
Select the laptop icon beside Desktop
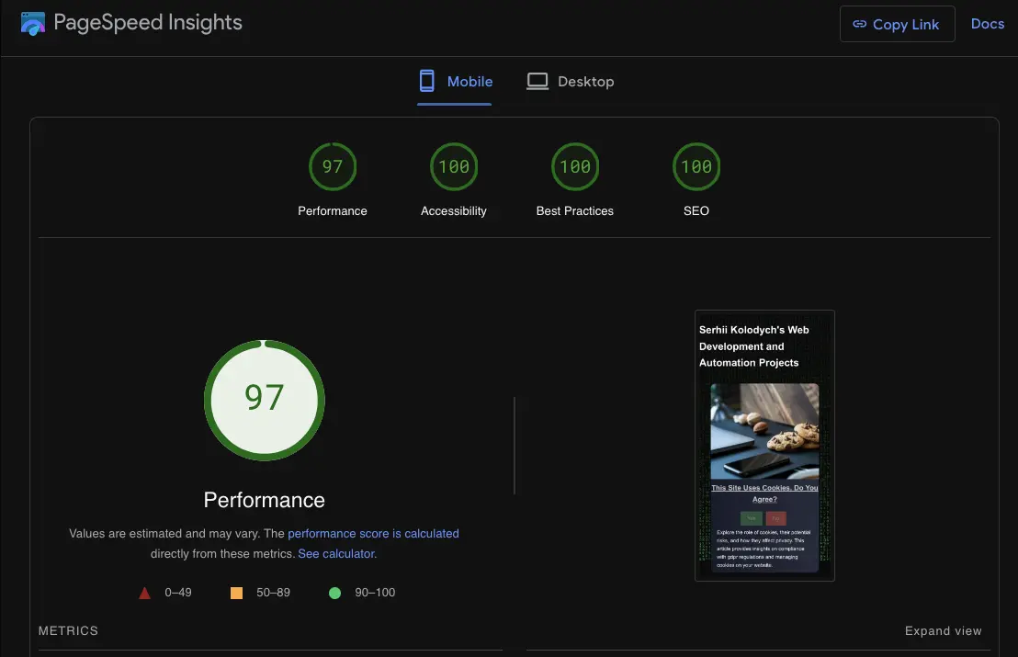tap(537, 81)
